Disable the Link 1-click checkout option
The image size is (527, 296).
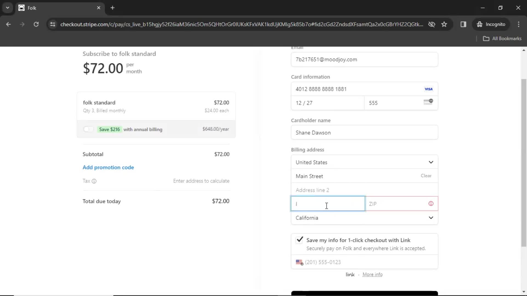300,240
